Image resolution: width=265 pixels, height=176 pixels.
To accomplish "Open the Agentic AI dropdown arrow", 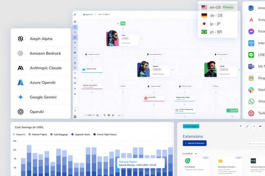I will click(95, 15).
